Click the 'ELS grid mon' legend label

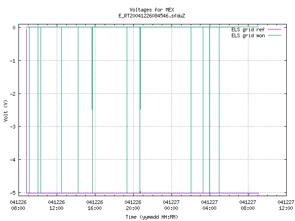click(x=248, y=35)
